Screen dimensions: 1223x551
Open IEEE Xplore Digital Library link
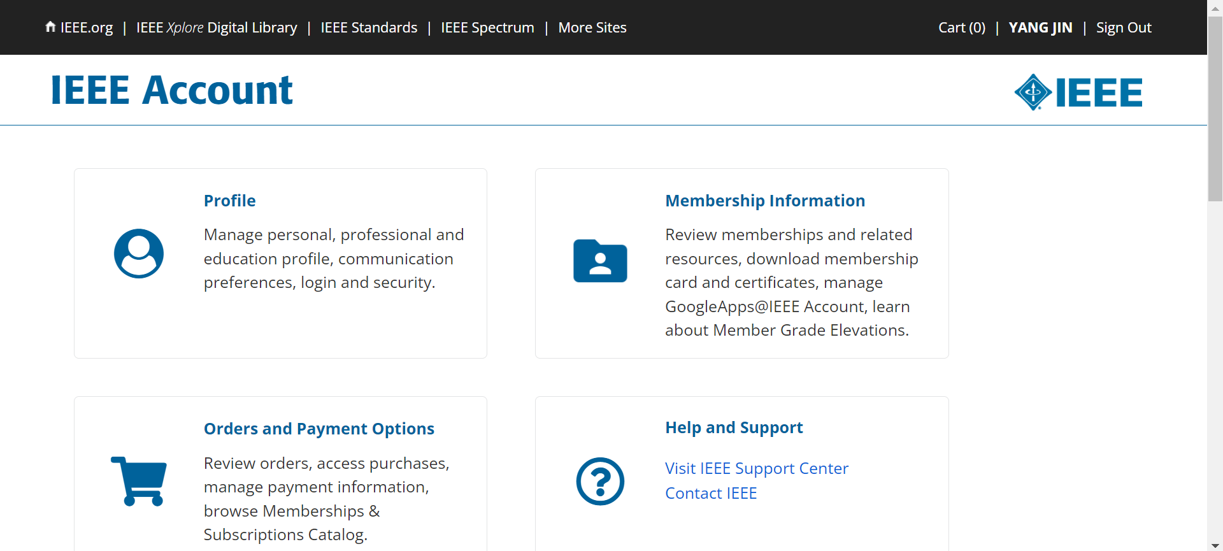coord(217,27)
